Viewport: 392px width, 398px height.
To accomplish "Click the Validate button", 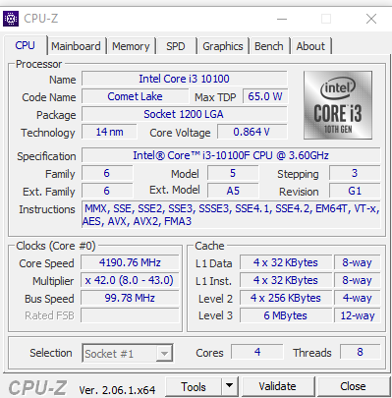I will point(278,386).
